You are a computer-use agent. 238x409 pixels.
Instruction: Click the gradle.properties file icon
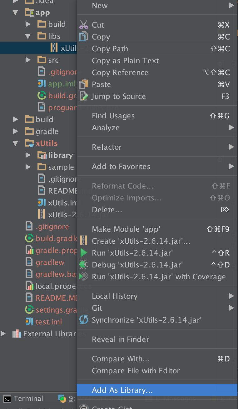tap(29, 250)
